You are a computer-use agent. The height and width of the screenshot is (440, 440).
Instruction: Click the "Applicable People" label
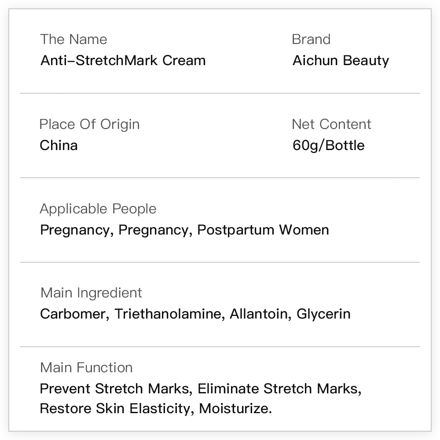(98, 209)
